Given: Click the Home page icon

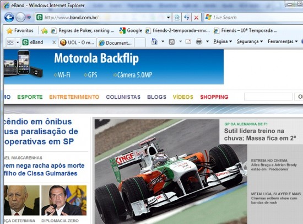Looking at the screenshot, I should pos(154,41).
